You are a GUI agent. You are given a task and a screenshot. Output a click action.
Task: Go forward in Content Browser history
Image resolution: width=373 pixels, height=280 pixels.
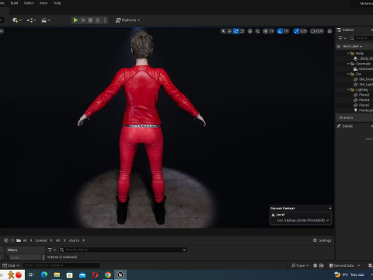click(12, 240)
